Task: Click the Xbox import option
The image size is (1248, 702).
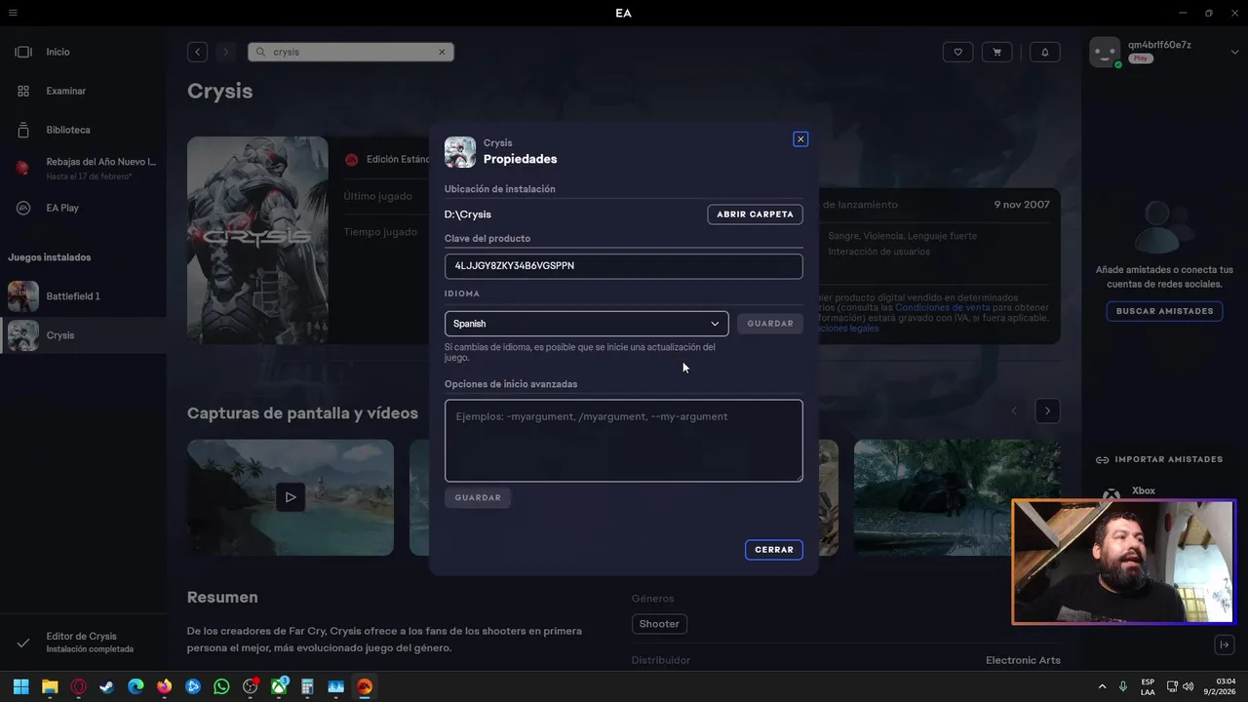Action: click(x=1143, y=491)
